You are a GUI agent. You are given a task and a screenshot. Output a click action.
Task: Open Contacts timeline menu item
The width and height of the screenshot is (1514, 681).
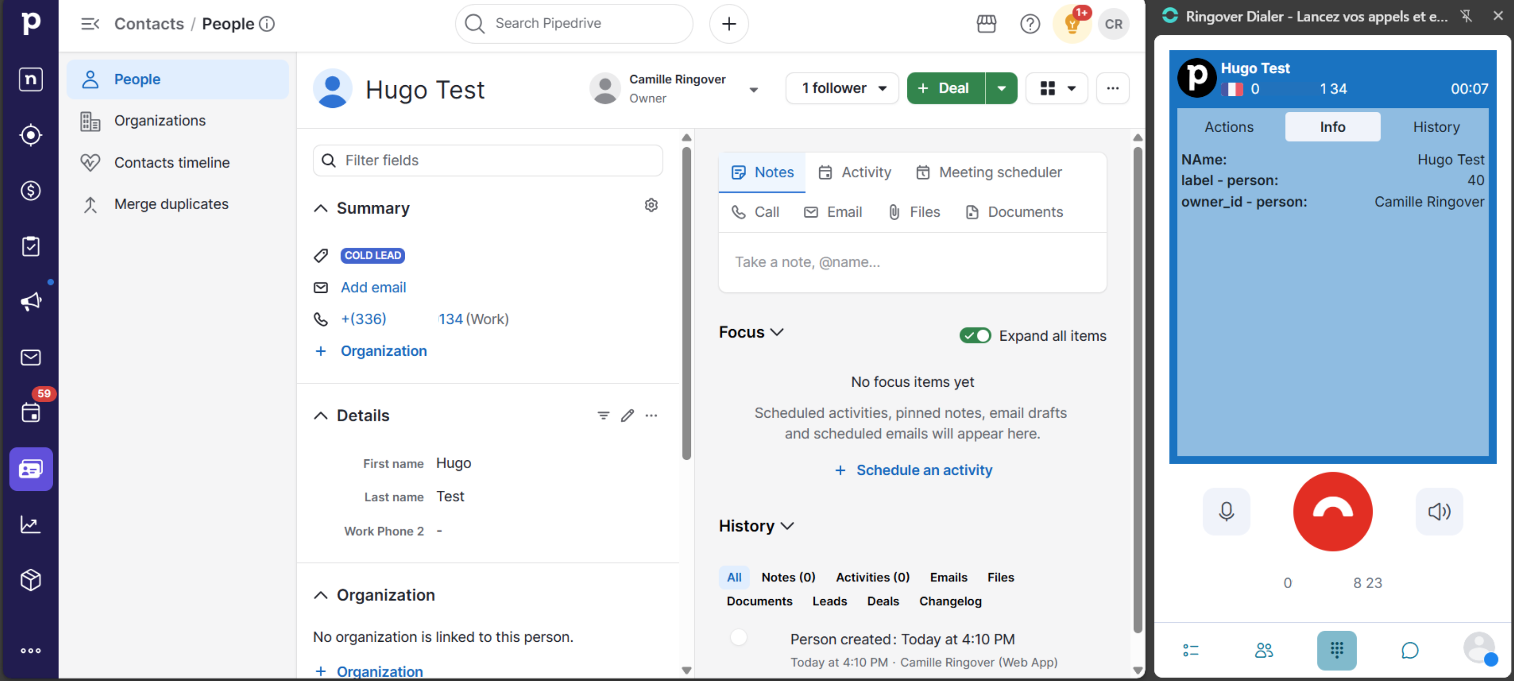click(178, 163)
